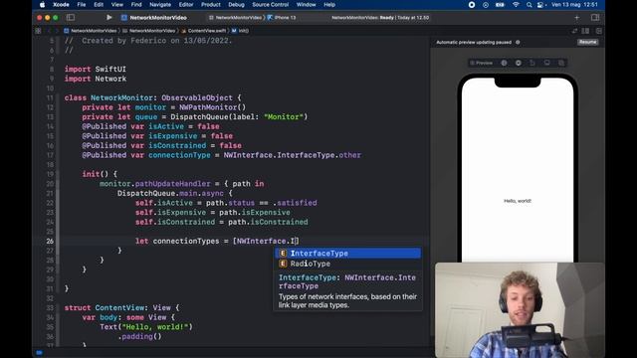Open the related items grid icon in jump bar
This screenshot has width=637, height=358.
point(38,31)
